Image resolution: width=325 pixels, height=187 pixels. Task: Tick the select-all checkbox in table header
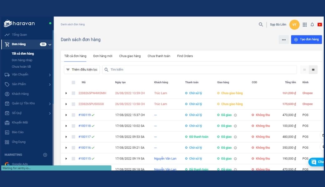[73, 83]
